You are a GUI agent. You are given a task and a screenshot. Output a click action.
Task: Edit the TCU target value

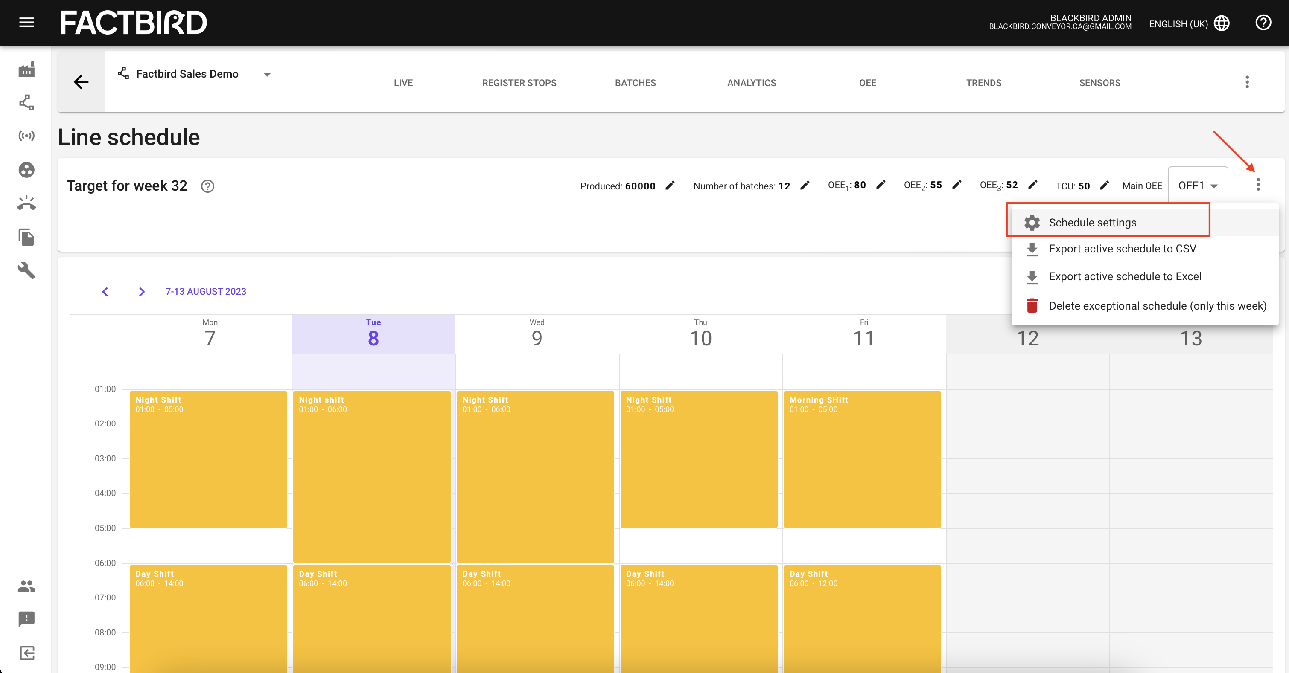tap(1105, 186)
